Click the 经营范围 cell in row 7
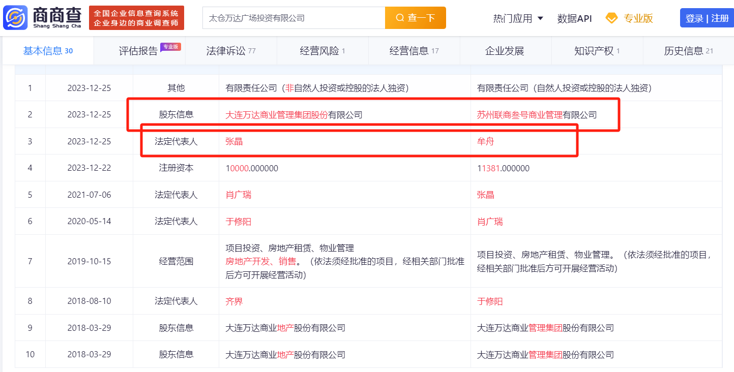Screen dimensions: 734x372 (176, 261)
